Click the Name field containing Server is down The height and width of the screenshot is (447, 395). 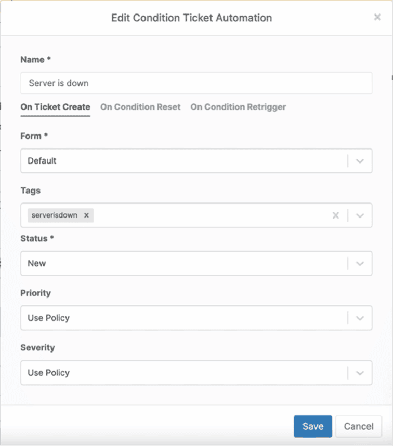coord(196,83)
